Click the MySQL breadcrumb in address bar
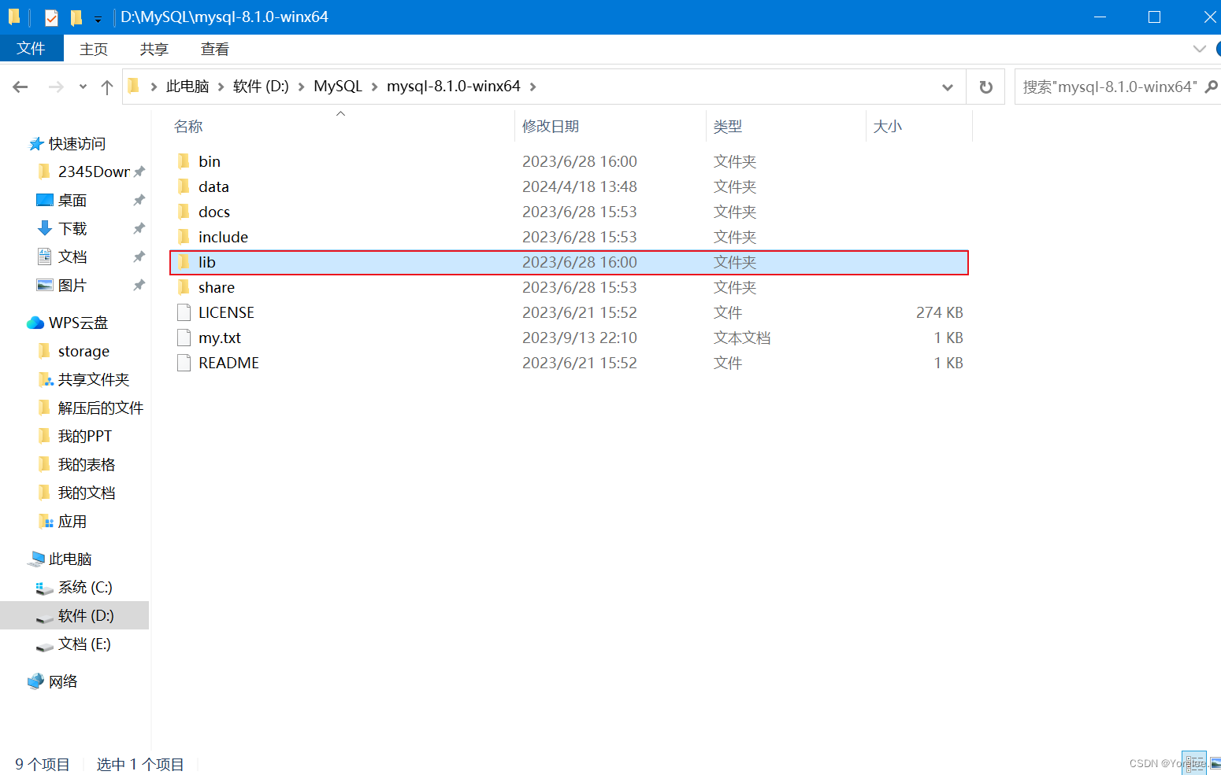This screenshot has height=775, width=1221. pos(337,86)
